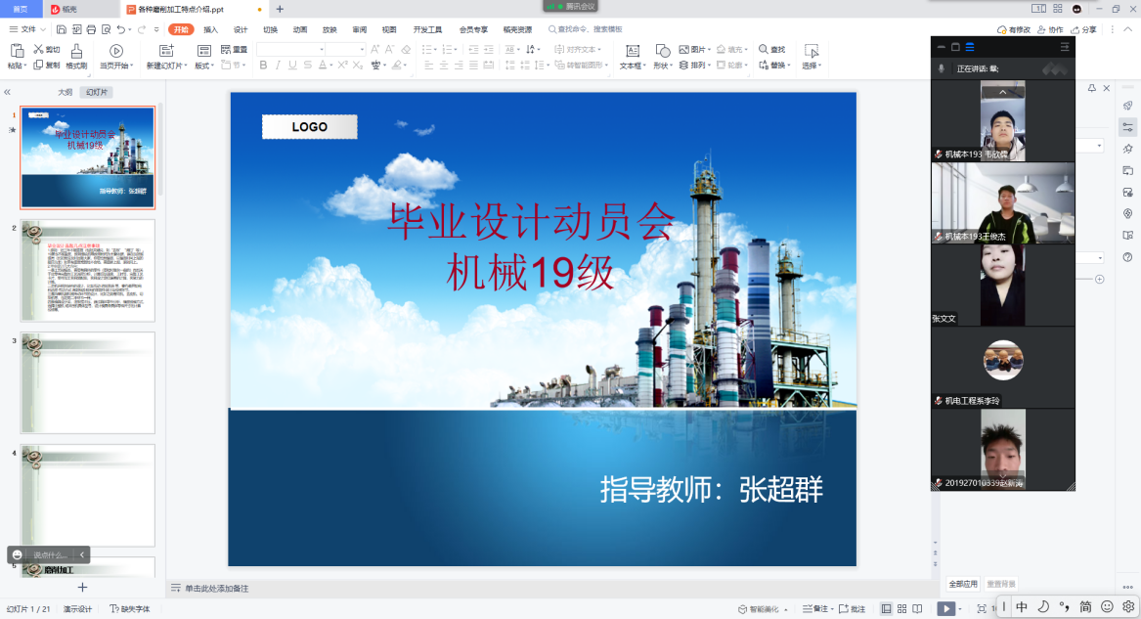Viewport: 1141px width, 619px height.
Task: Insert a text box (文本框)
Action: point(632,51)
